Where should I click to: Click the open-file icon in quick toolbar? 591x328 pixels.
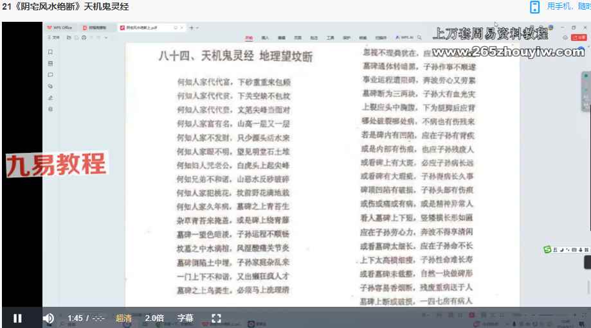click(69, 38)
